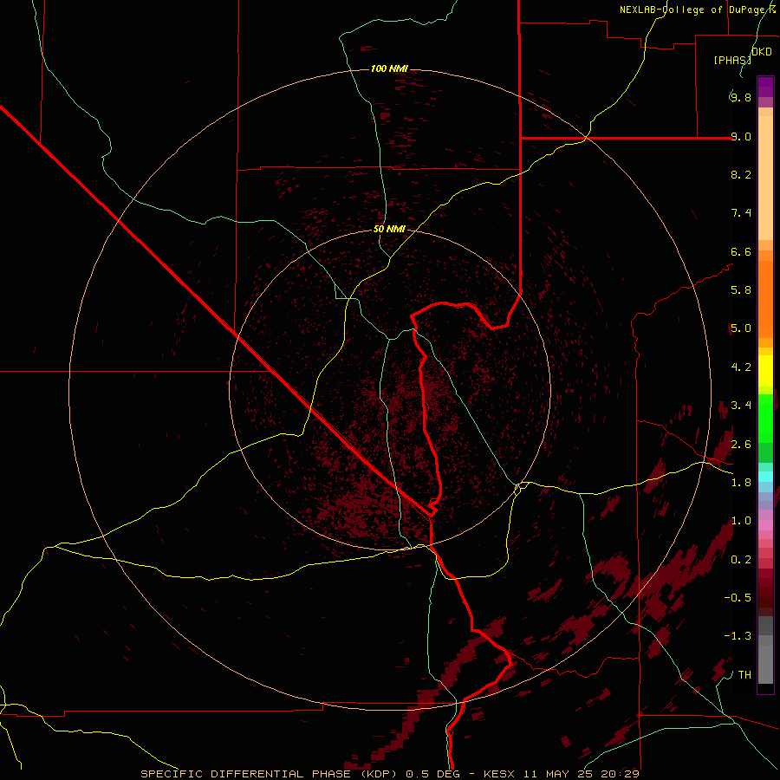Select the 9.8 value on color scale
The width and height of the screenshot is (780, 780).
pyautogui.click(x=741, y=97)
